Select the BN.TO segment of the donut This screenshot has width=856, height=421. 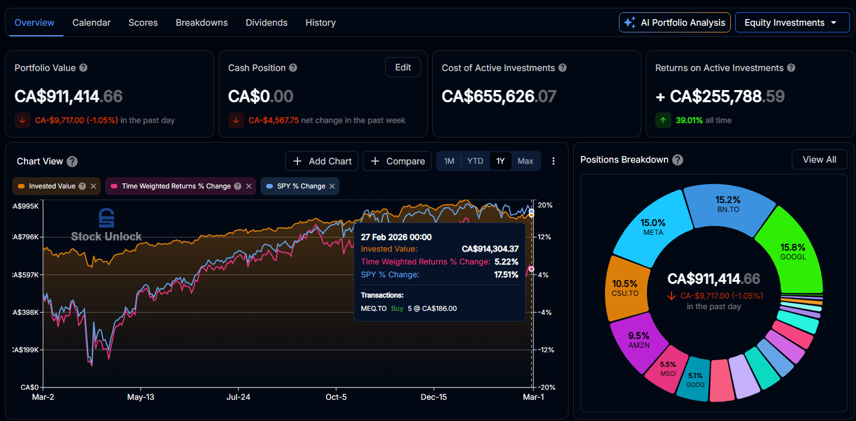(729, 205)
